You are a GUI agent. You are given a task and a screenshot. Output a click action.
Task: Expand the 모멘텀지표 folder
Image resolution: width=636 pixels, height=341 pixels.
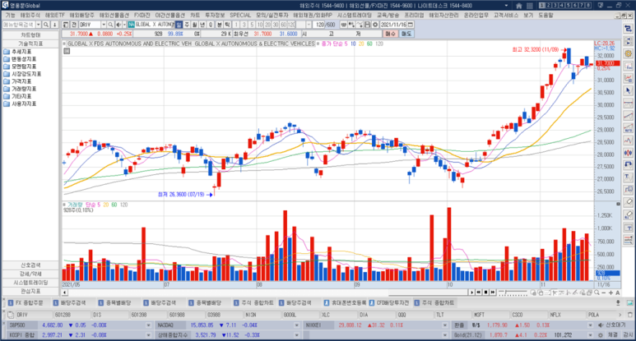click(24, 67)
